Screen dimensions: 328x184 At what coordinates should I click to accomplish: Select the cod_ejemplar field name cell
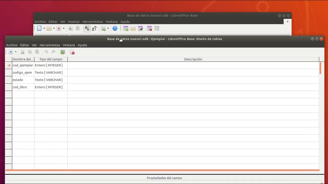(23, 65)
